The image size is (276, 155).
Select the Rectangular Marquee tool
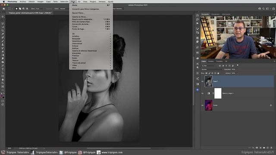[x=3, y=20]
